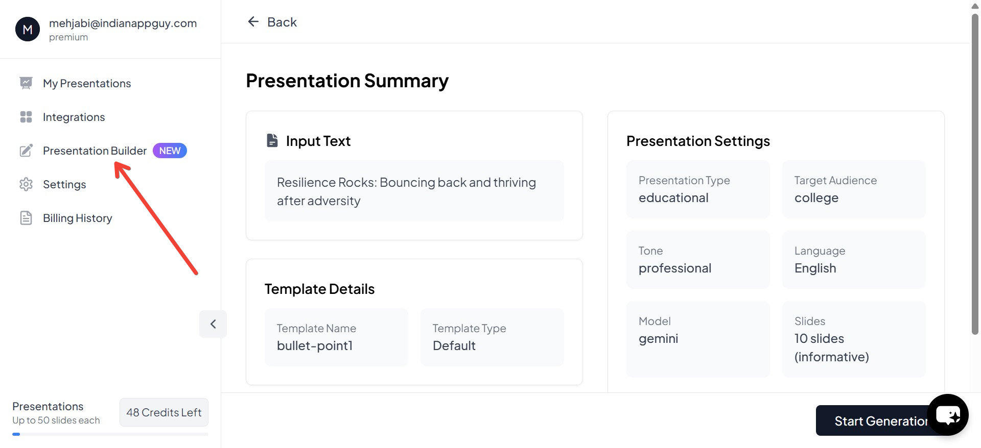
Task: Click the NEW badge beside Presentation Builder
Action: click(170, 151)
